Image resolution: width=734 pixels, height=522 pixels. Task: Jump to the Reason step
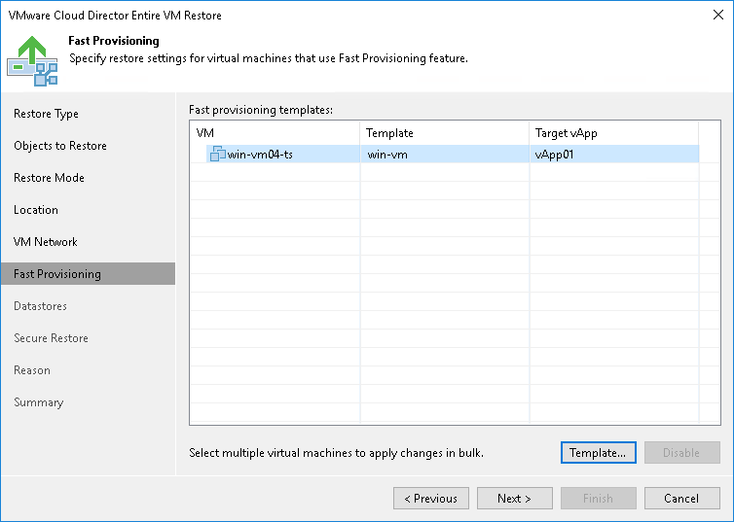point(32,370)
